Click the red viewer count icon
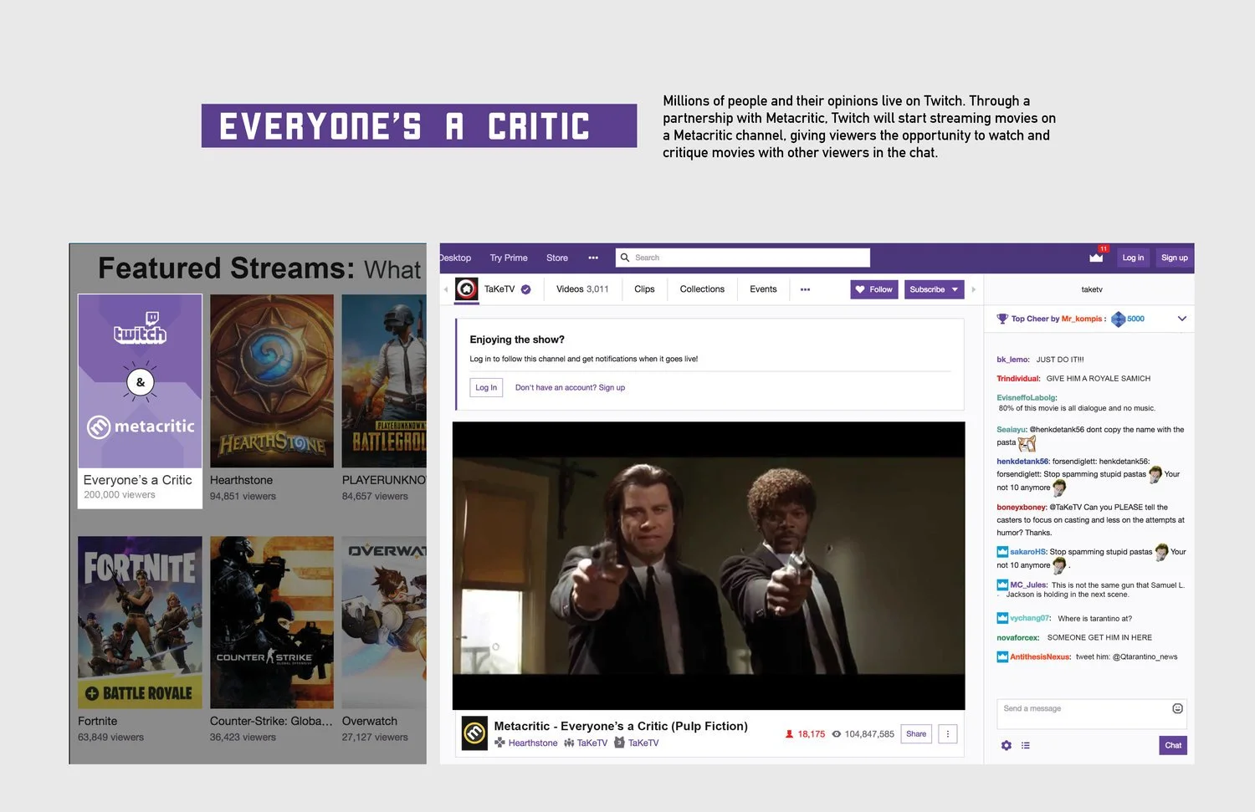Viewport: 1255px width, 812px height. point(789,733)
